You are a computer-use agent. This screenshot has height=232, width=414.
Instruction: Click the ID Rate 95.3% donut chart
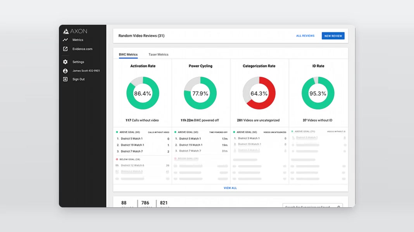point(318,93)
